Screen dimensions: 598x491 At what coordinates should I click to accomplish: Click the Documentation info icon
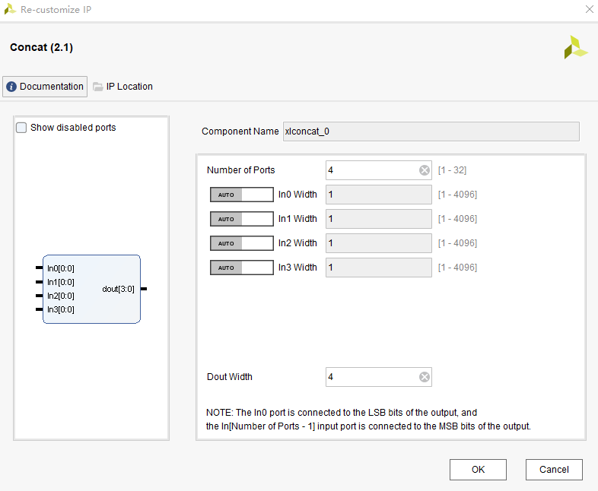(x=11, y=87)
